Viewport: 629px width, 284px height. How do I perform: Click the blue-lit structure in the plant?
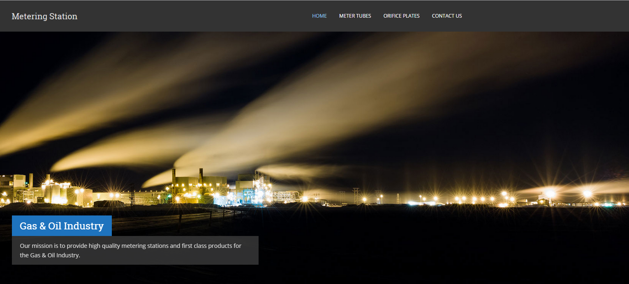[248, 195]
